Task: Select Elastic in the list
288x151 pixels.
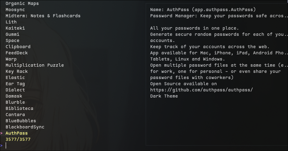Action: [15, 78]
